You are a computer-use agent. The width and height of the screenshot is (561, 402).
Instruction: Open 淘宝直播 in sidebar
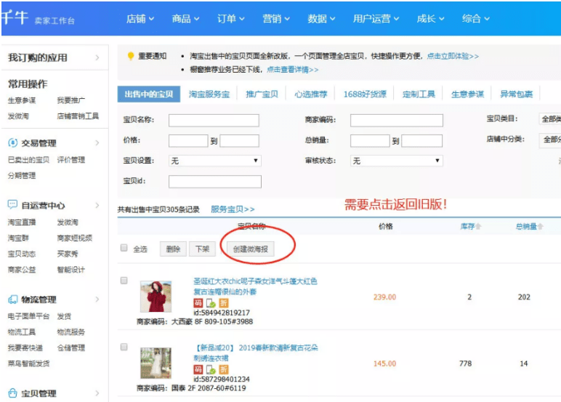click(x=22, y=222)
